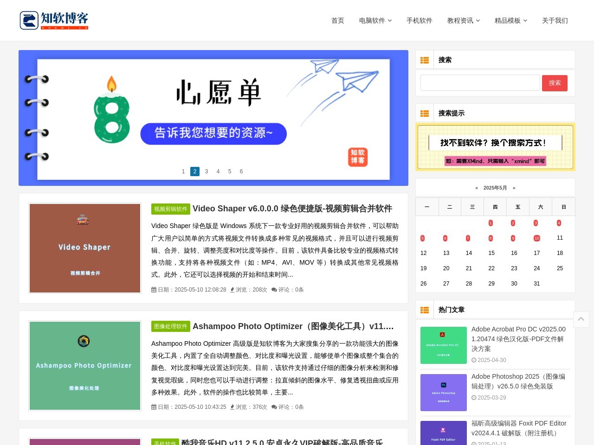Open Adobe Acrobat Pro DC hot article

[x=519, y=339]
